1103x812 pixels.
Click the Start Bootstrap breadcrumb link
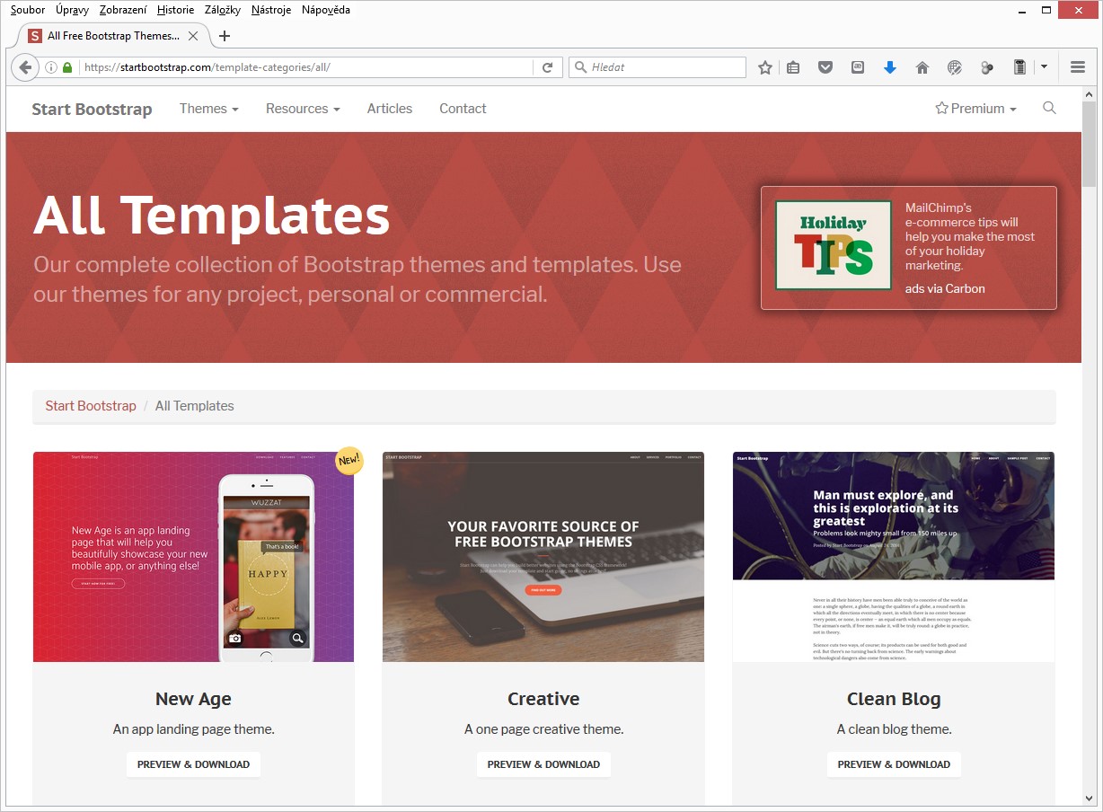point(91,406)
